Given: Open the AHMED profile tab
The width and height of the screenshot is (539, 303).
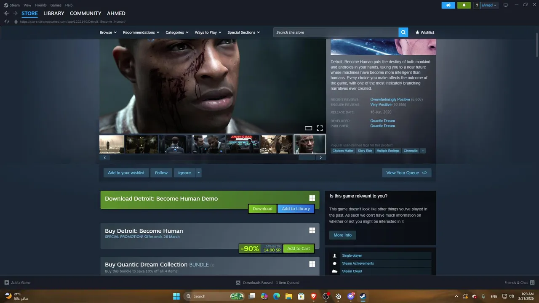Looking at the screenshot, I should pyautogui.click(x=116, y=13).
